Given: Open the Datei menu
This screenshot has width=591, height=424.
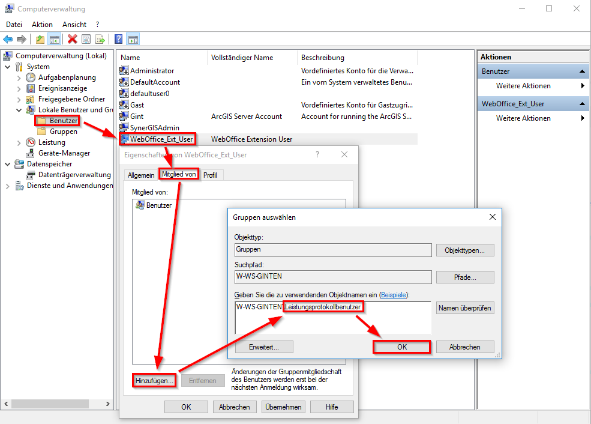Looking at the screenshot, I should (14, 25).
